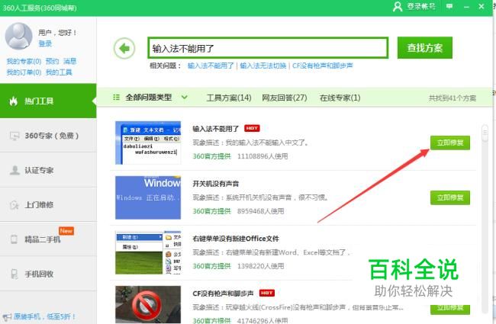
Task: Click the megaphone icon at bottom left
Action: tap(7, 316)
